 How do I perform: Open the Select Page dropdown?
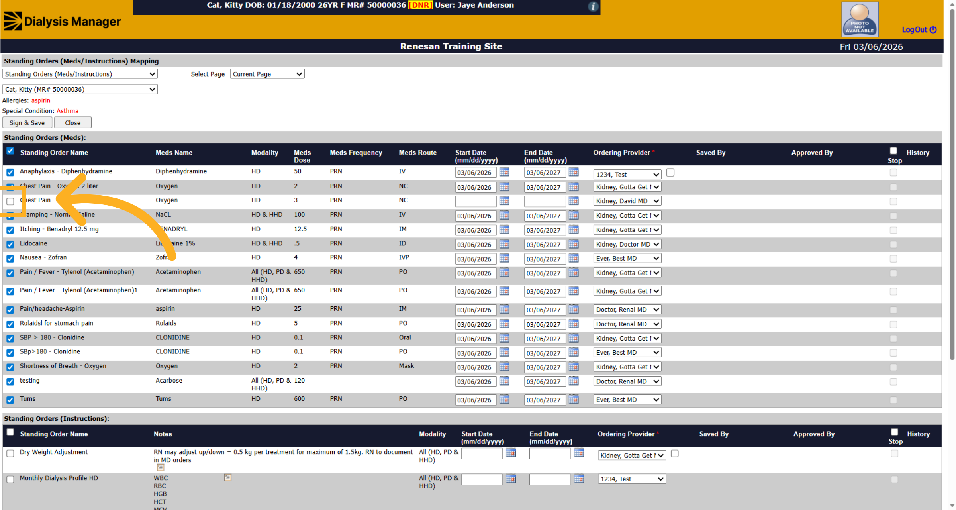pyautogui.click(x=267, y=74)
